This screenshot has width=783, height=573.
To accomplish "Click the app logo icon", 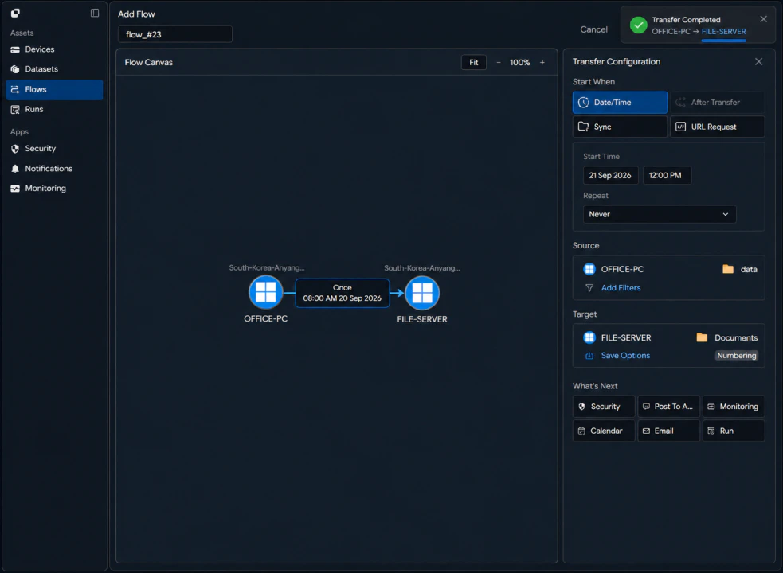I will pyautogui.click(x=15, y=13).
